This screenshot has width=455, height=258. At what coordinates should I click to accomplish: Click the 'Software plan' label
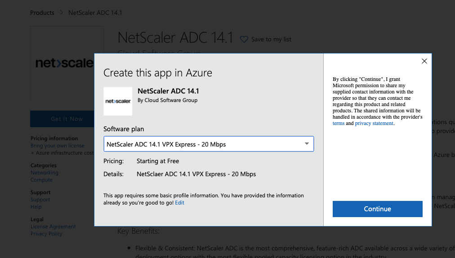[x=124, y=129]
